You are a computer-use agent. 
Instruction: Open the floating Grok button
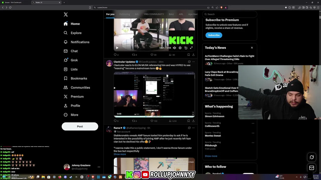point(312,157)
